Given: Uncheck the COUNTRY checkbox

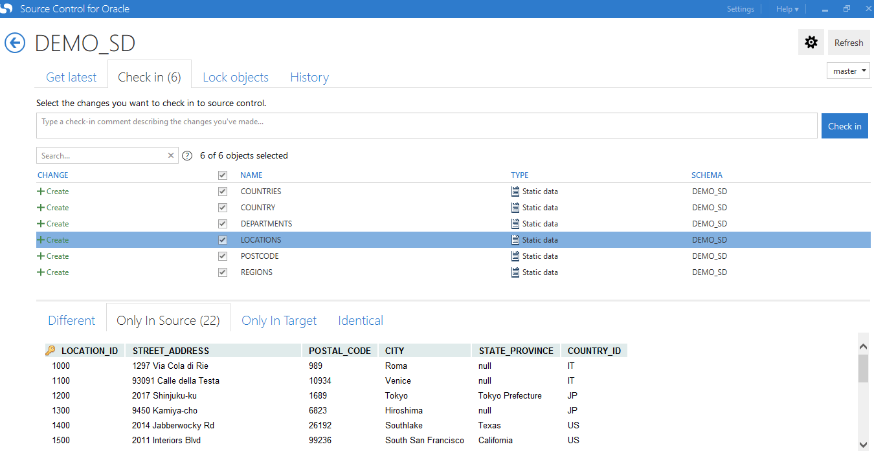Looking at the screenshot, I should [x=223, y=208].
